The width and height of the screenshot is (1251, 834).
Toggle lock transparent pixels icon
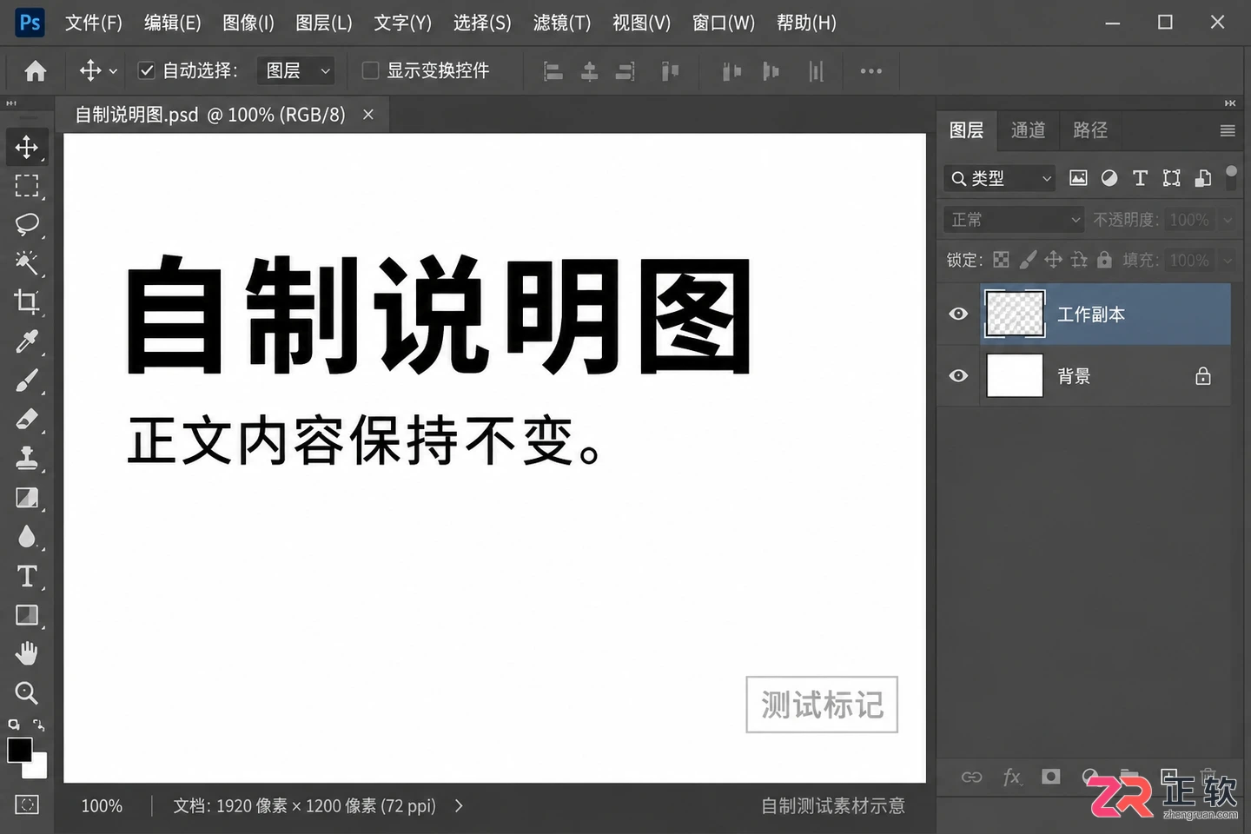click(1001, 260)
